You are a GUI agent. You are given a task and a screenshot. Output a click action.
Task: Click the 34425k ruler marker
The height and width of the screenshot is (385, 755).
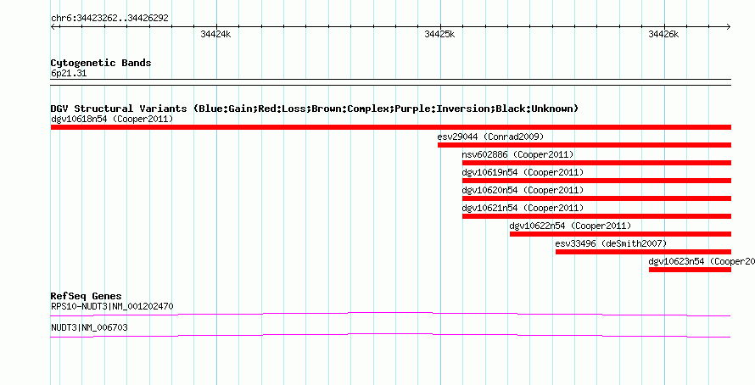tap(439, 34)
